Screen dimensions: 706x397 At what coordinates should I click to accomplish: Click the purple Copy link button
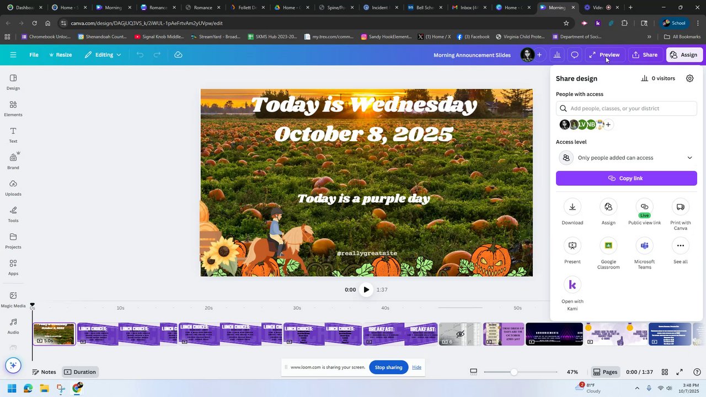[627, 178]
